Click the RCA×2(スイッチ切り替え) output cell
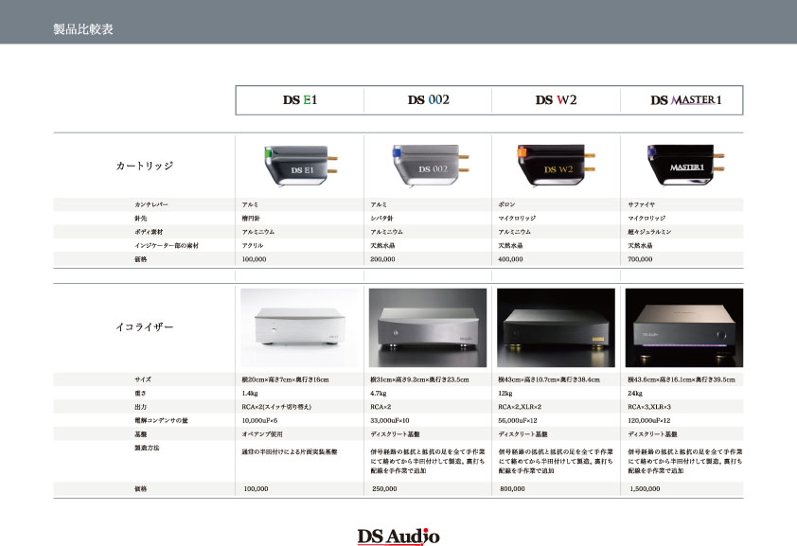The width and height of the screenshot is (797, 546). coord(277,407)
